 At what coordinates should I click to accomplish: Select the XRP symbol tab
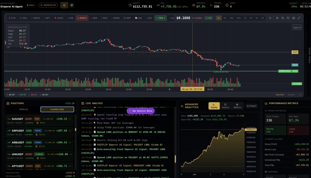(x=127, y=18)
